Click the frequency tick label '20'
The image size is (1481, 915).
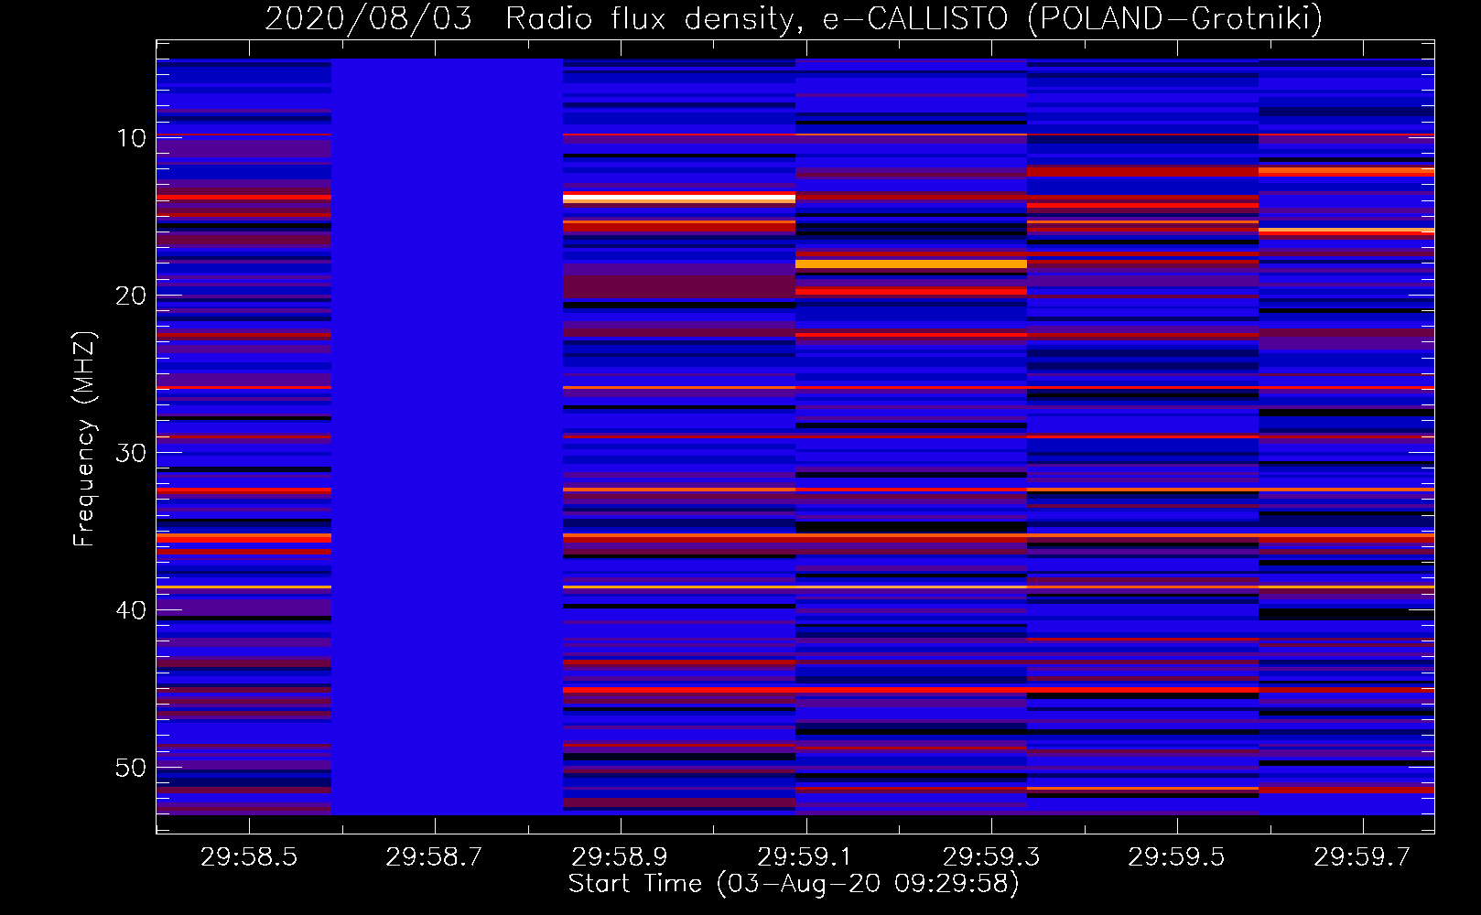pyautogui.click(x=131, y=296)
